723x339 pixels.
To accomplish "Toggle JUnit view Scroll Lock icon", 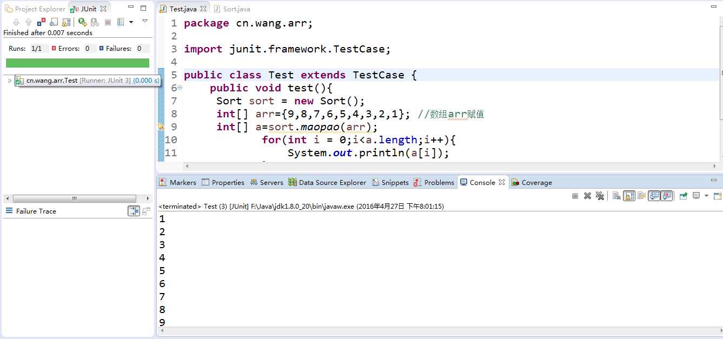I will pyautogui.click(x=67, y=22).
